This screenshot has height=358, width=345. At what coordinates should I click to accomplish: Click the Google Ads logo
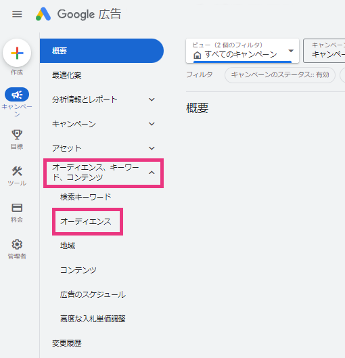78,14
